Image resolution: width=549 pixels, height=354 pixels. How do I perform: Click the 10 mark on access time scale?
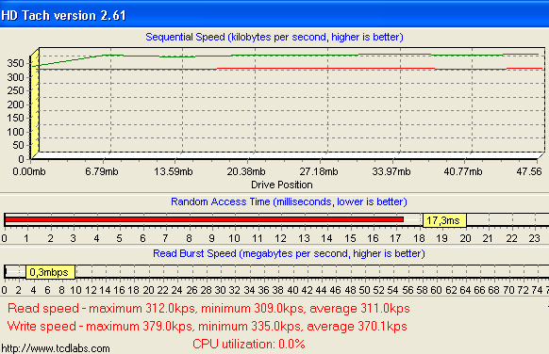pos(234,238)
